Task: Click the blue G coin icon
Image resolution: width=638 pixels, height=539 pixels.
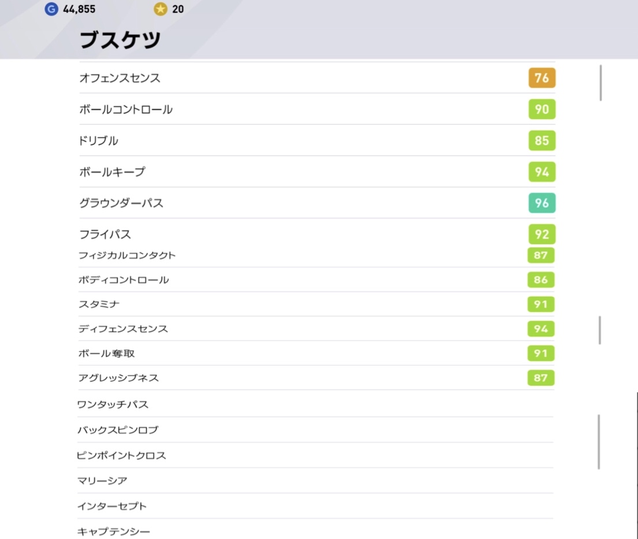Action: pos(51,9)
